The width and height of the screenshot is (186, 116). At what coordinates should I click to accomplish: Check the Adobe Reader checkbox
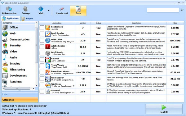click(42, 47)
